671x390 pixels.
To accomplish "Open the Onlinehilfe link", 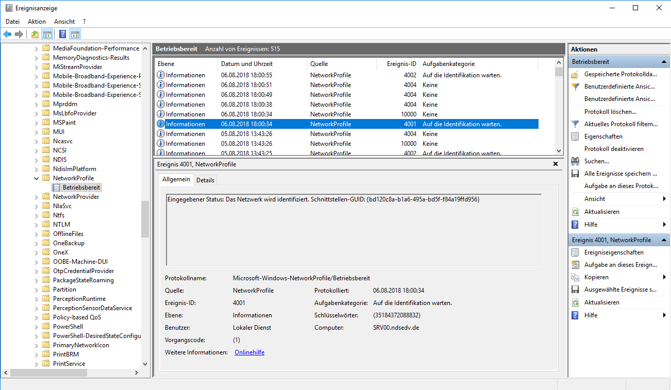I will pyautogui.click(x=249, y=352).
